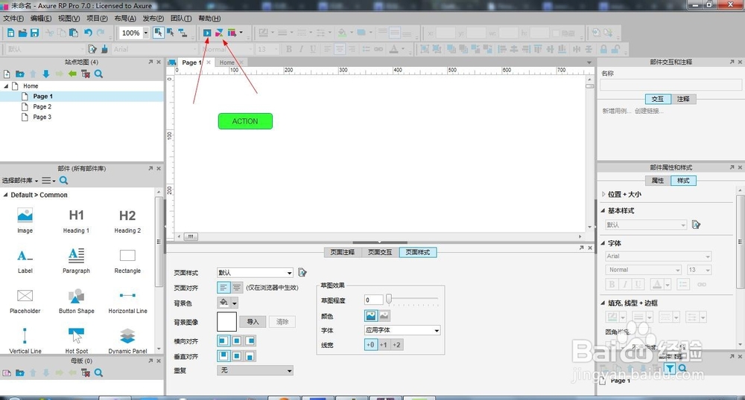
Task: Switch to the Home canvas tab
Action: point(226,62)
